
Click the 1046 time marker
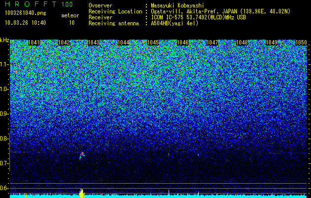(182, 43)
